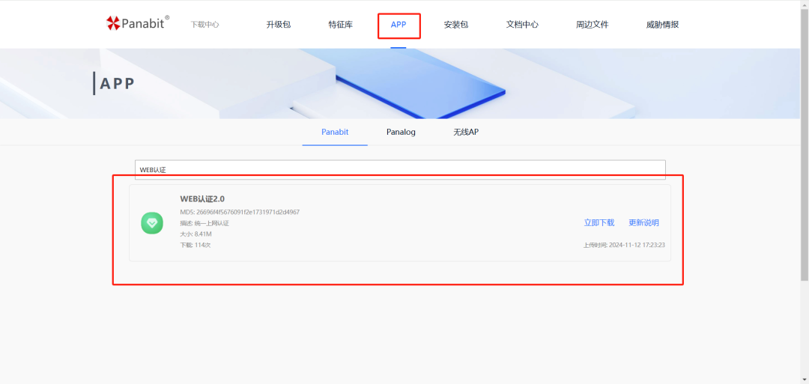Open the 周边文件 menu item
This screenshot has height=384, width=809.
[593, 24]
